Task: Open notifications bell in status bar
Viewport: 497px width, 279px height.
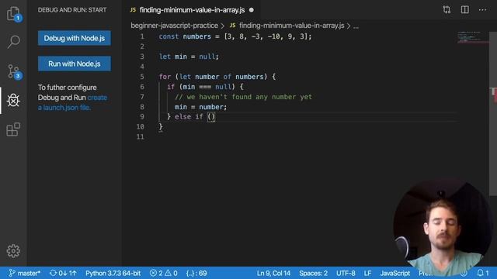Action: pyautogui.click(x=483, y=273)
